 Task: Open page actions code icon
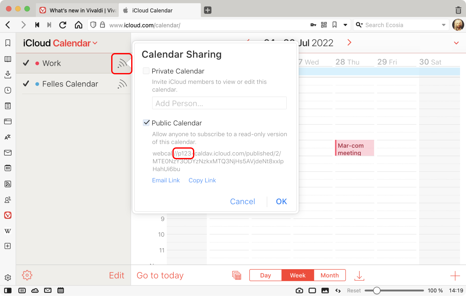point(338,291)
